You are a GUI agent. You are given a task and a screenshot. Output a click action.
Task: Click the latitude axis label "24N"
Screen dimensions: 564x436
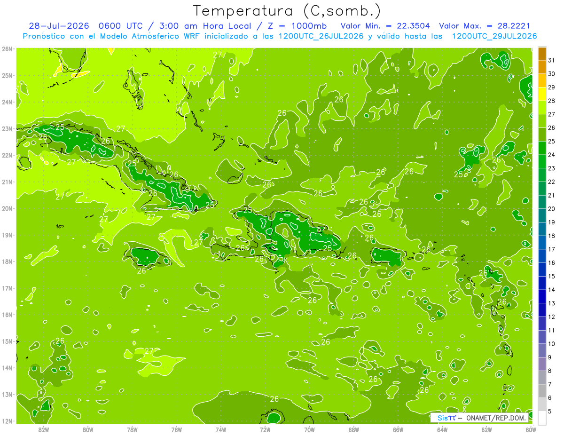7,102
